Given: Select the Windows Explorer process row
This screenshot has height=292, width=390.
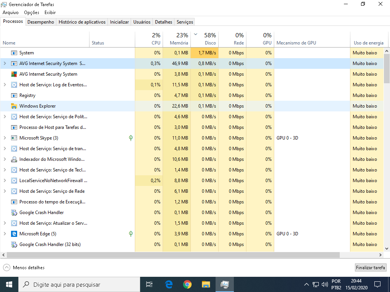Looking at the screenshot, I should [x=192, y=106].
